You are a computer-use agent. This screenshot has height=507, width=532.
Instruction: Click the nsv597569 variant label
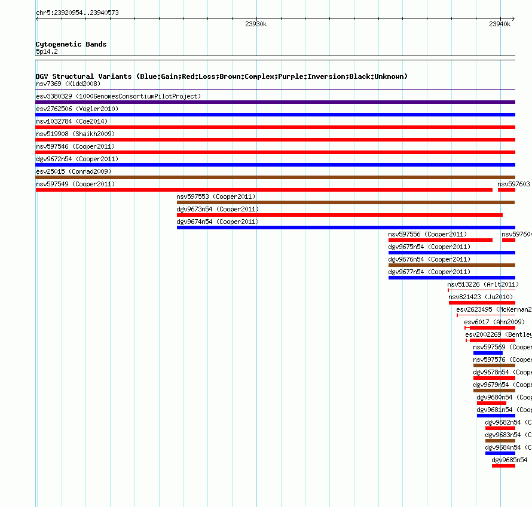(x=502, y=347)
